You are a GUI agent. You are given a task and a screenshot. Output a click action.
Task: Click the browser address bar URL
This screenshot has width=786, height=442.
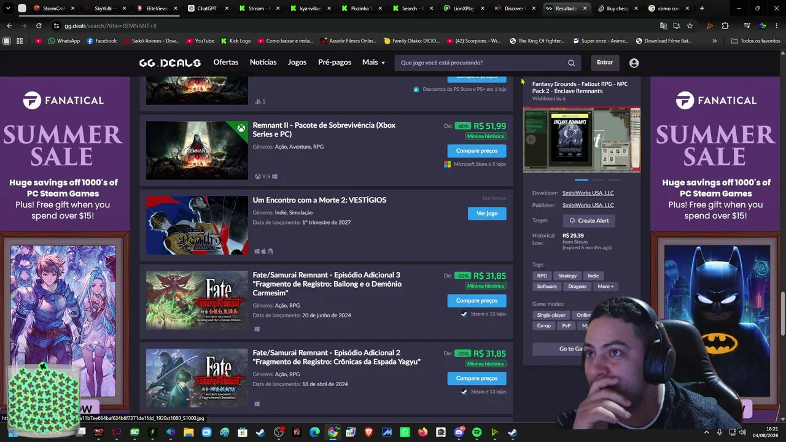pyautogui.click(x=111, y=26)
